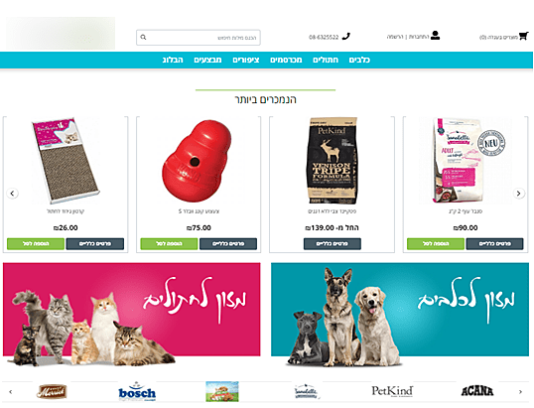The width and height of the screenshot is (534, 408).
Task: Click the product carousel right arrow
Action: pyautogui.click(x=519, y=194)
